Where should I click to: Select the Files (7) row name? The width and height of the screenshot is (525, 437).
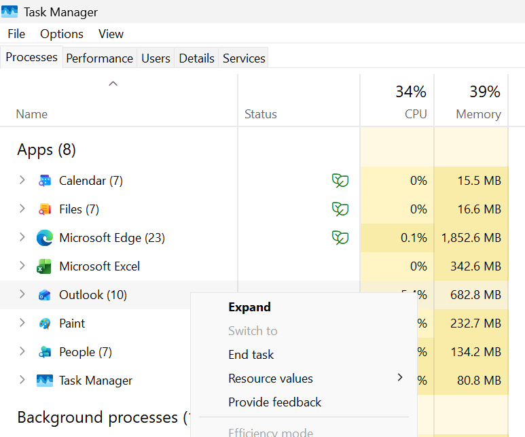point(79,209)
